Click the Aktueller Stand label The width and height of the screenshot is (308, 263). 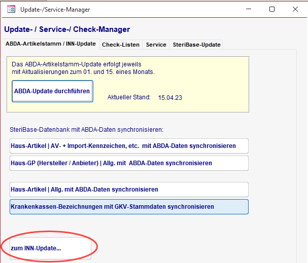coord(129,97)
